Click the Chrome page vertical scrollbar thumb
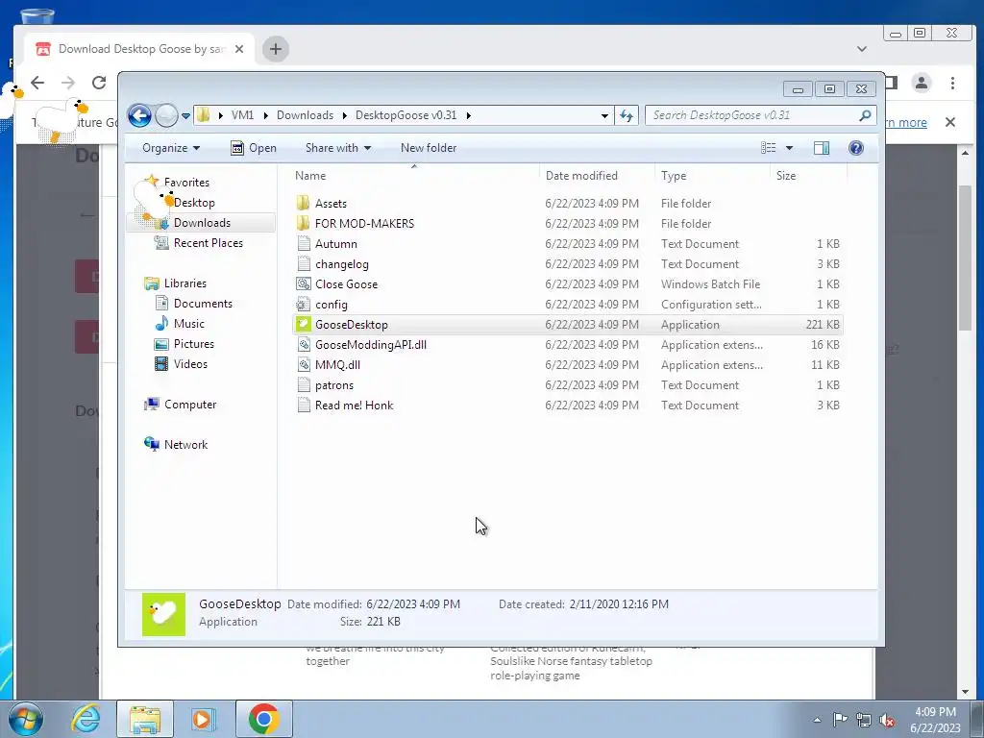984x738 pixels. tap(965, 258)
